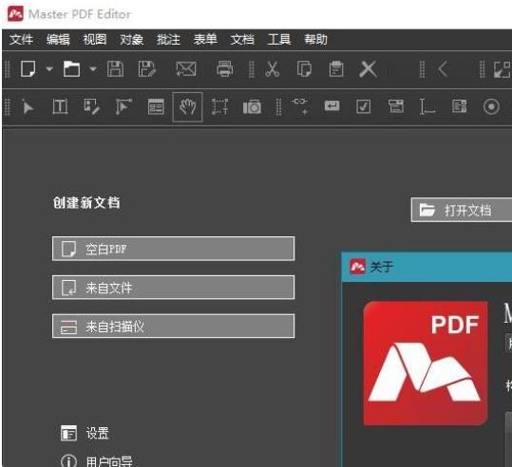Expand the New document dropdown arrow
The image size is (512, 467).
49,69
